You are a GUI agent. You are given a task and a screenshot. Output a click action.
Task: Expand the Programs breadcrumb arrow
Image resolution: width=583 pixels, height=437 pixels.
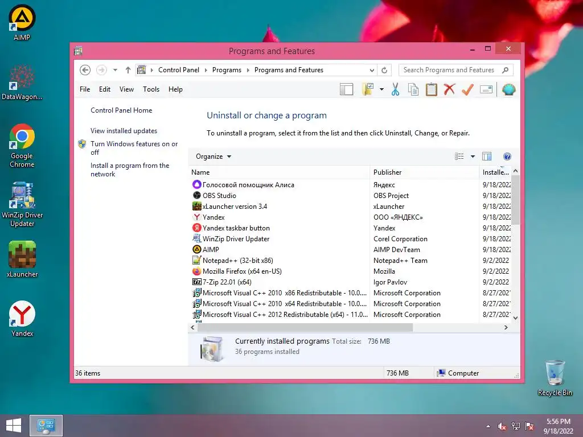coord(248,70)
